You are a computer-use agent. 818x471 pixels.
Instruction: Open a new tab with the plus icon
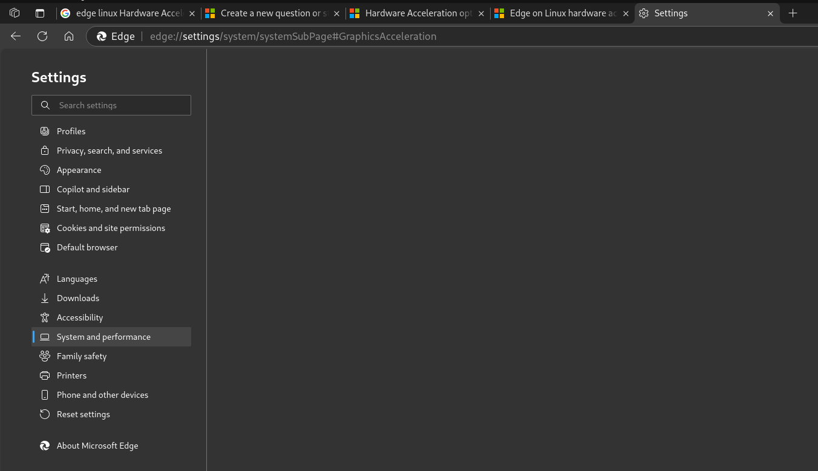(793, 13)
